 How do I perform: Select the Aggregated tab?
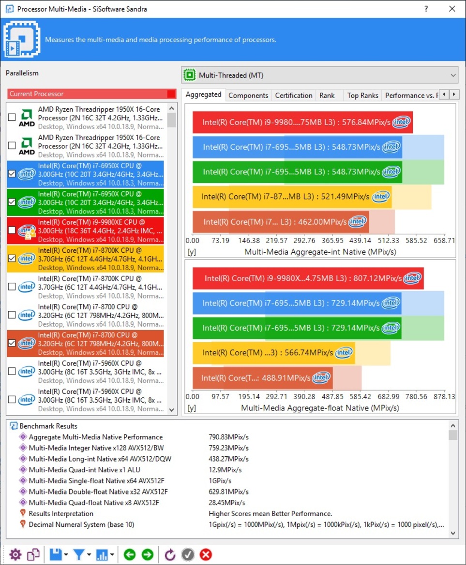(203, 94)
